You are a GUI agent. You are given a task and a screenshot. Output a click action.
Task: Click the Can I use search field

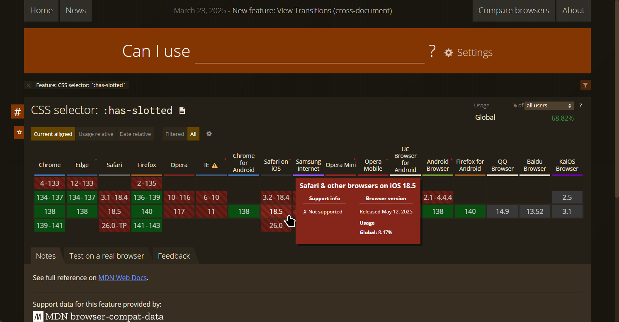point(309,52)
